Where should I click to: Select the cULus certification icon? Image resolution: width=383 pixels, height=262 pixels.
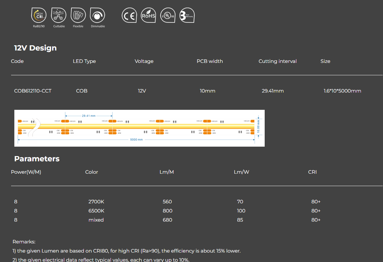pyautogui.click(x=168, y=15)
